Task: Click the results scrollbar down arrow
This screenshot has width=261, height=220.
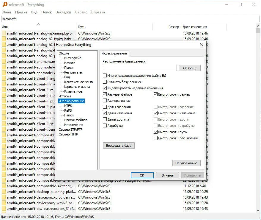Action: (258, 210)
